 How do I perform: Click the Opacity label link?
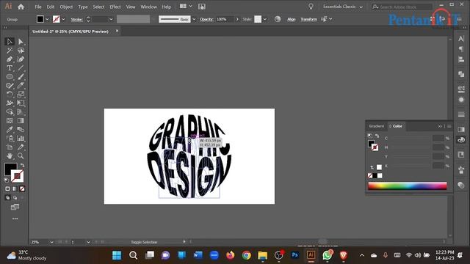click(x=206, y=19)
